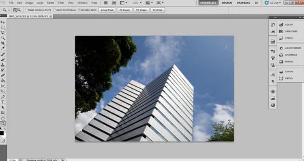Open the Swatches panel
The image size is (304, 161).
[x=288, y=31]
